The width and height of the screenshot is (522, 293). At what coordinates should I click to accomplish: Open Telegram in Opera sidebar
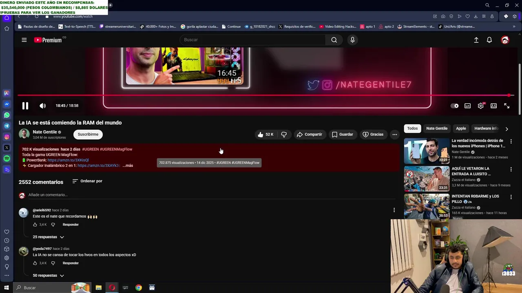click(x=7, y=126)
